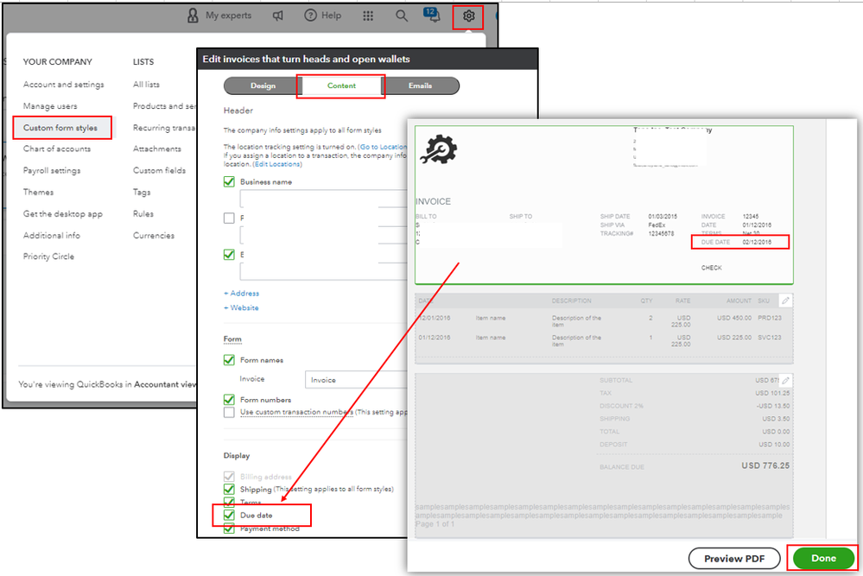Click the invoice totals footer preview

(604, 455)
